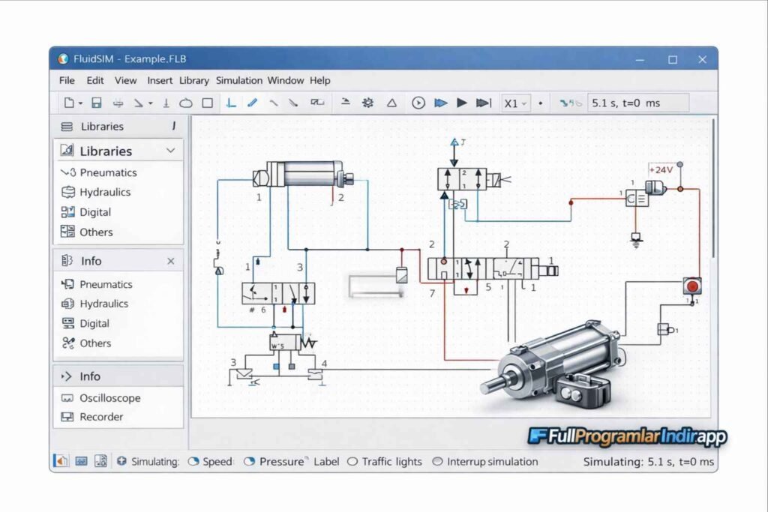The height and width of the screenshot is (512, 768).
Task: Click the circled play start icon
Action: pyautogui.click(x=418, y=103)
